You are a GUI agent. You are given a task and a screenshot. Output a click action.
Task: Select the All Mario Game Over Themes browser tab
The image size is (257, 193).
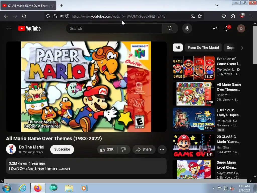coord(28,6)
